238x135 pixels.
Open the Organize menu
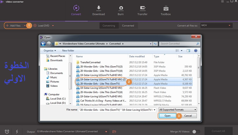click(x=50, y=51)
